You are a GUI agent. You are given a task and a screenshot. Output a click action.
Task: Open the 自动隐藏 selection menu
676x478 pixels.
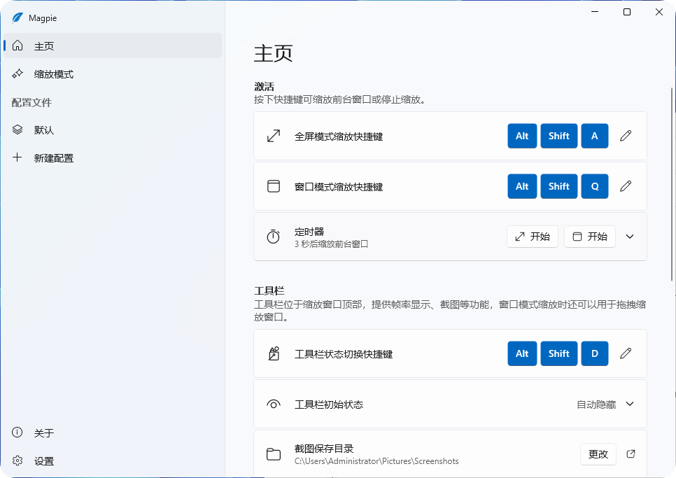(x=606, y=404)
